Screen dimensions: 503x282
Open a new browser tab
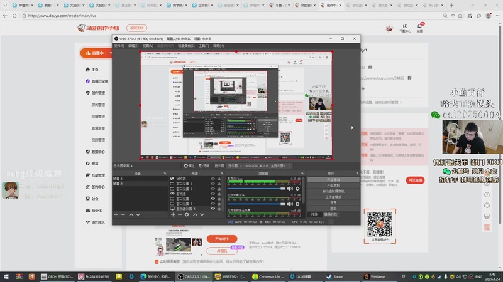(451, 5)
